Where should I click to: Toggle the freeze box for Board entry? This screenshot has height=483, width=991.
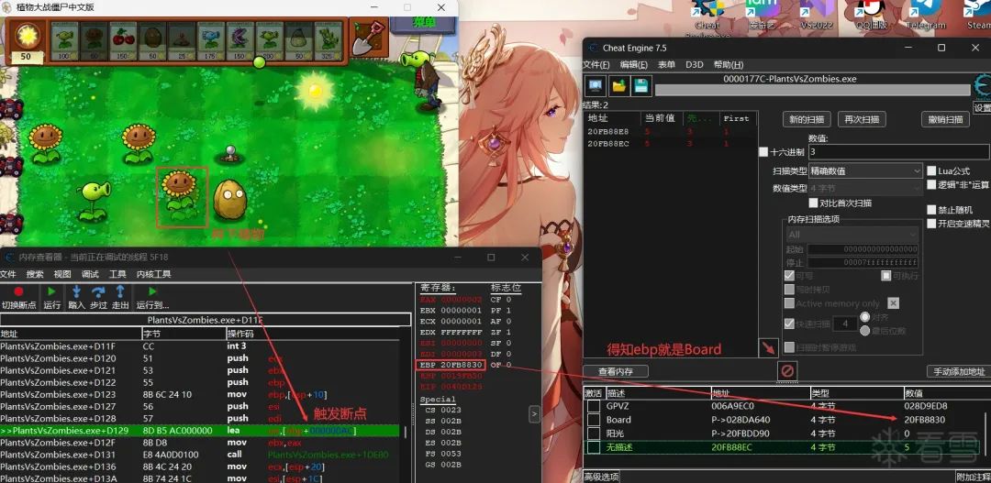(594, 420)
